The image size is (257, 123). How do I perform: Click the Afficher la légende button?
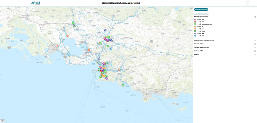point(202,13)
